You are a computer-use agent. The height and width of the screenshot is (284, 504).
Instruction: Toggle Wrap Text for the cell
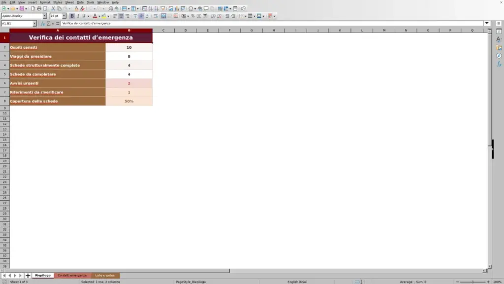tap(156, 16)
